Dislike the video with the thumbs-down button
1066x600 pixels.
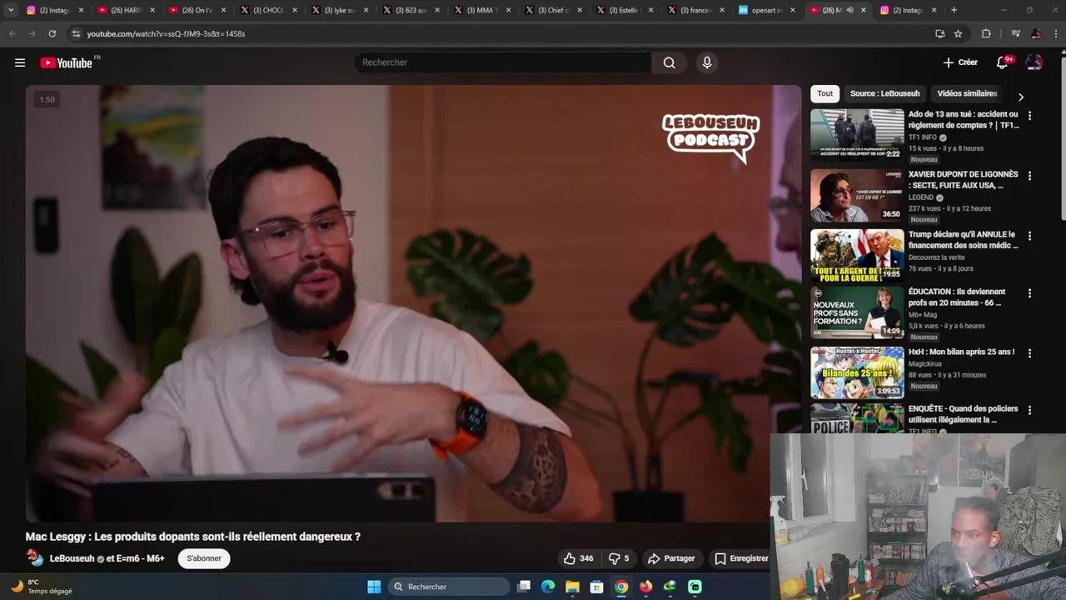(x=619, y=558)
